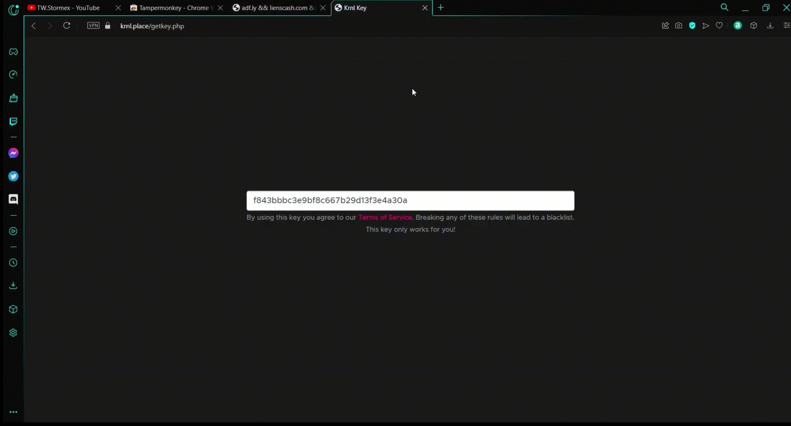791x426 pixels.
Task: Close the TW.Stormex YouTube tab
Action: (x=118, y=8)
